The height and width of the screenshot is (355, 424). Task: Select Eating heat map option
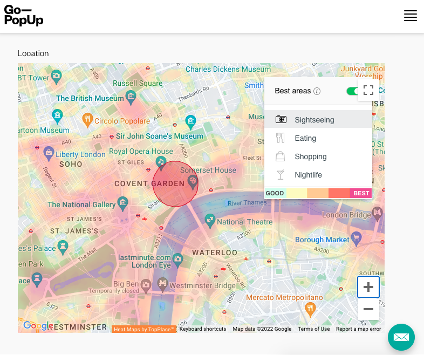pyautogui.click(x=318, y=138)
